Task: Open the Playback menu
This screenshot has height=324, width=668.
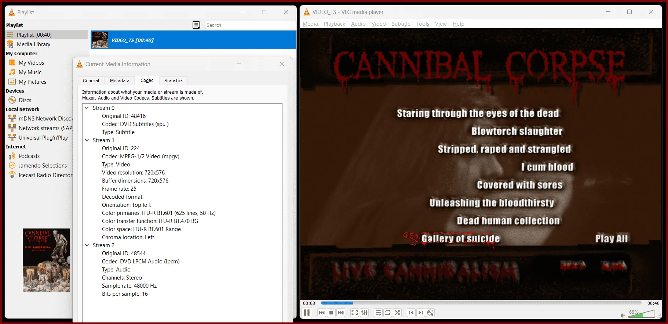Action: pos(335,24)
